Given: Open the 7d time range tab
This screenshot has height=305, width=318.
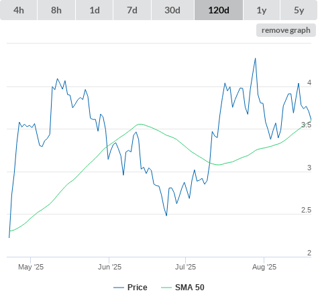Looking at the screenshot, I should click(132, 10).
